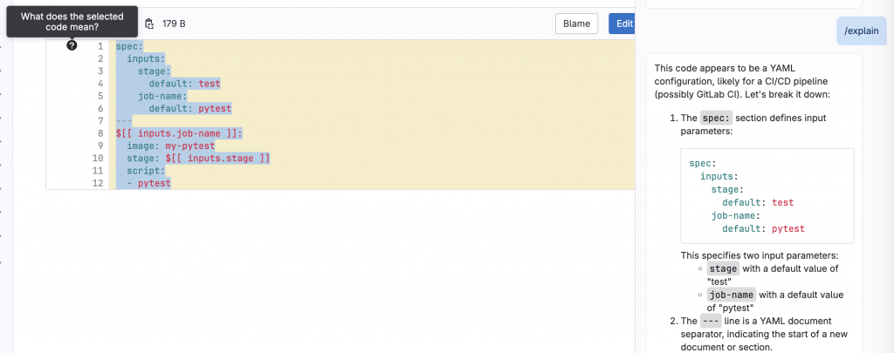Jump to line number 7 in the gutter
Image resolution: width=894 pixels, height=353 pixels.
(100, 120)
